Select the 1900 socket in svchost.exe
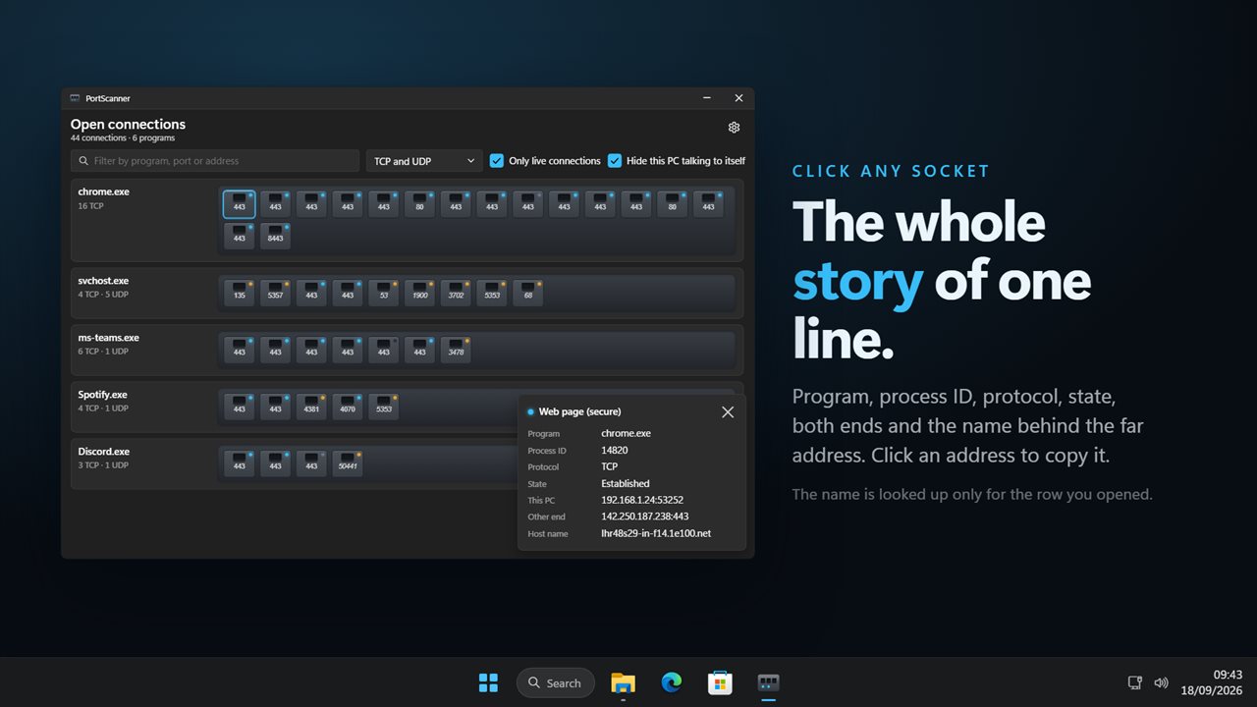Viewport: 1257px width, 707px height. (x=420, y=293)
